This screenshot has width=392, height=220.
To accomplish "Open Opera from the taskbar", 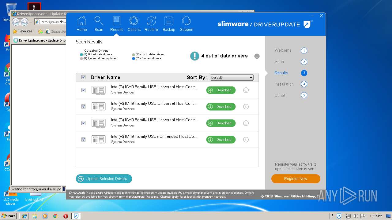I will coord(66,216).
